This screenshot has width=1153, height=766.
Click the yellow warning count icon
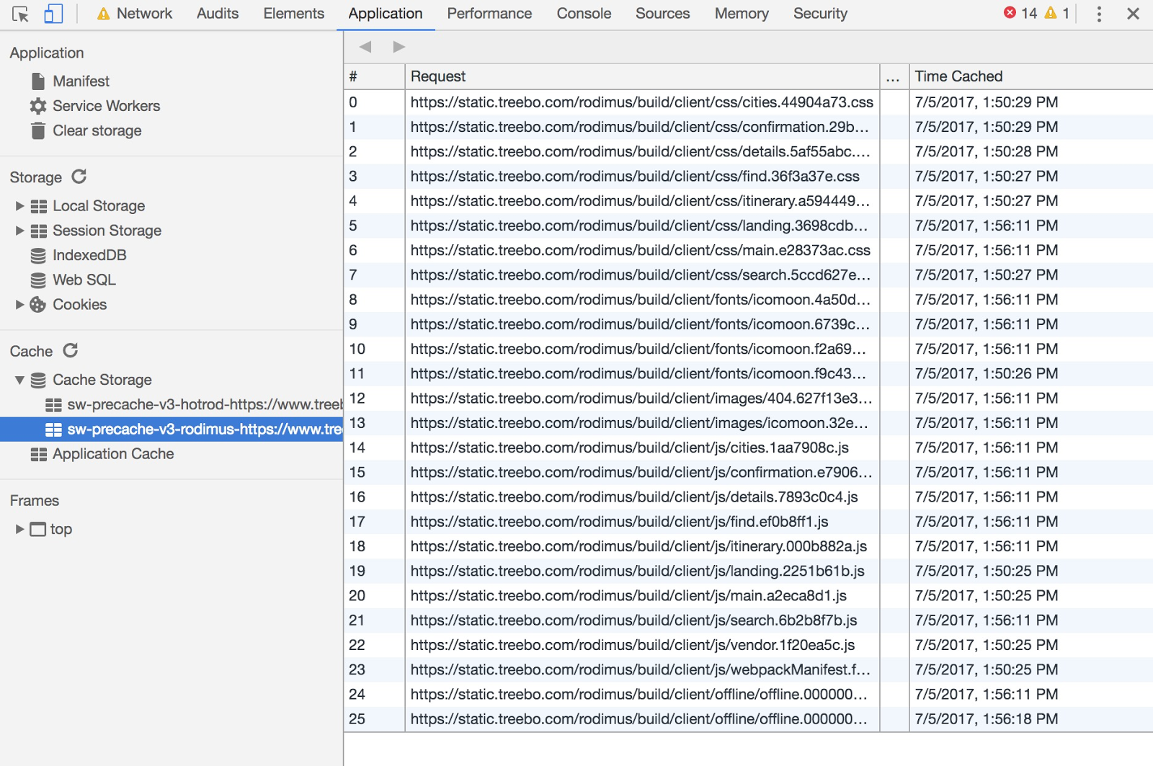click(x=1051, y=13)
